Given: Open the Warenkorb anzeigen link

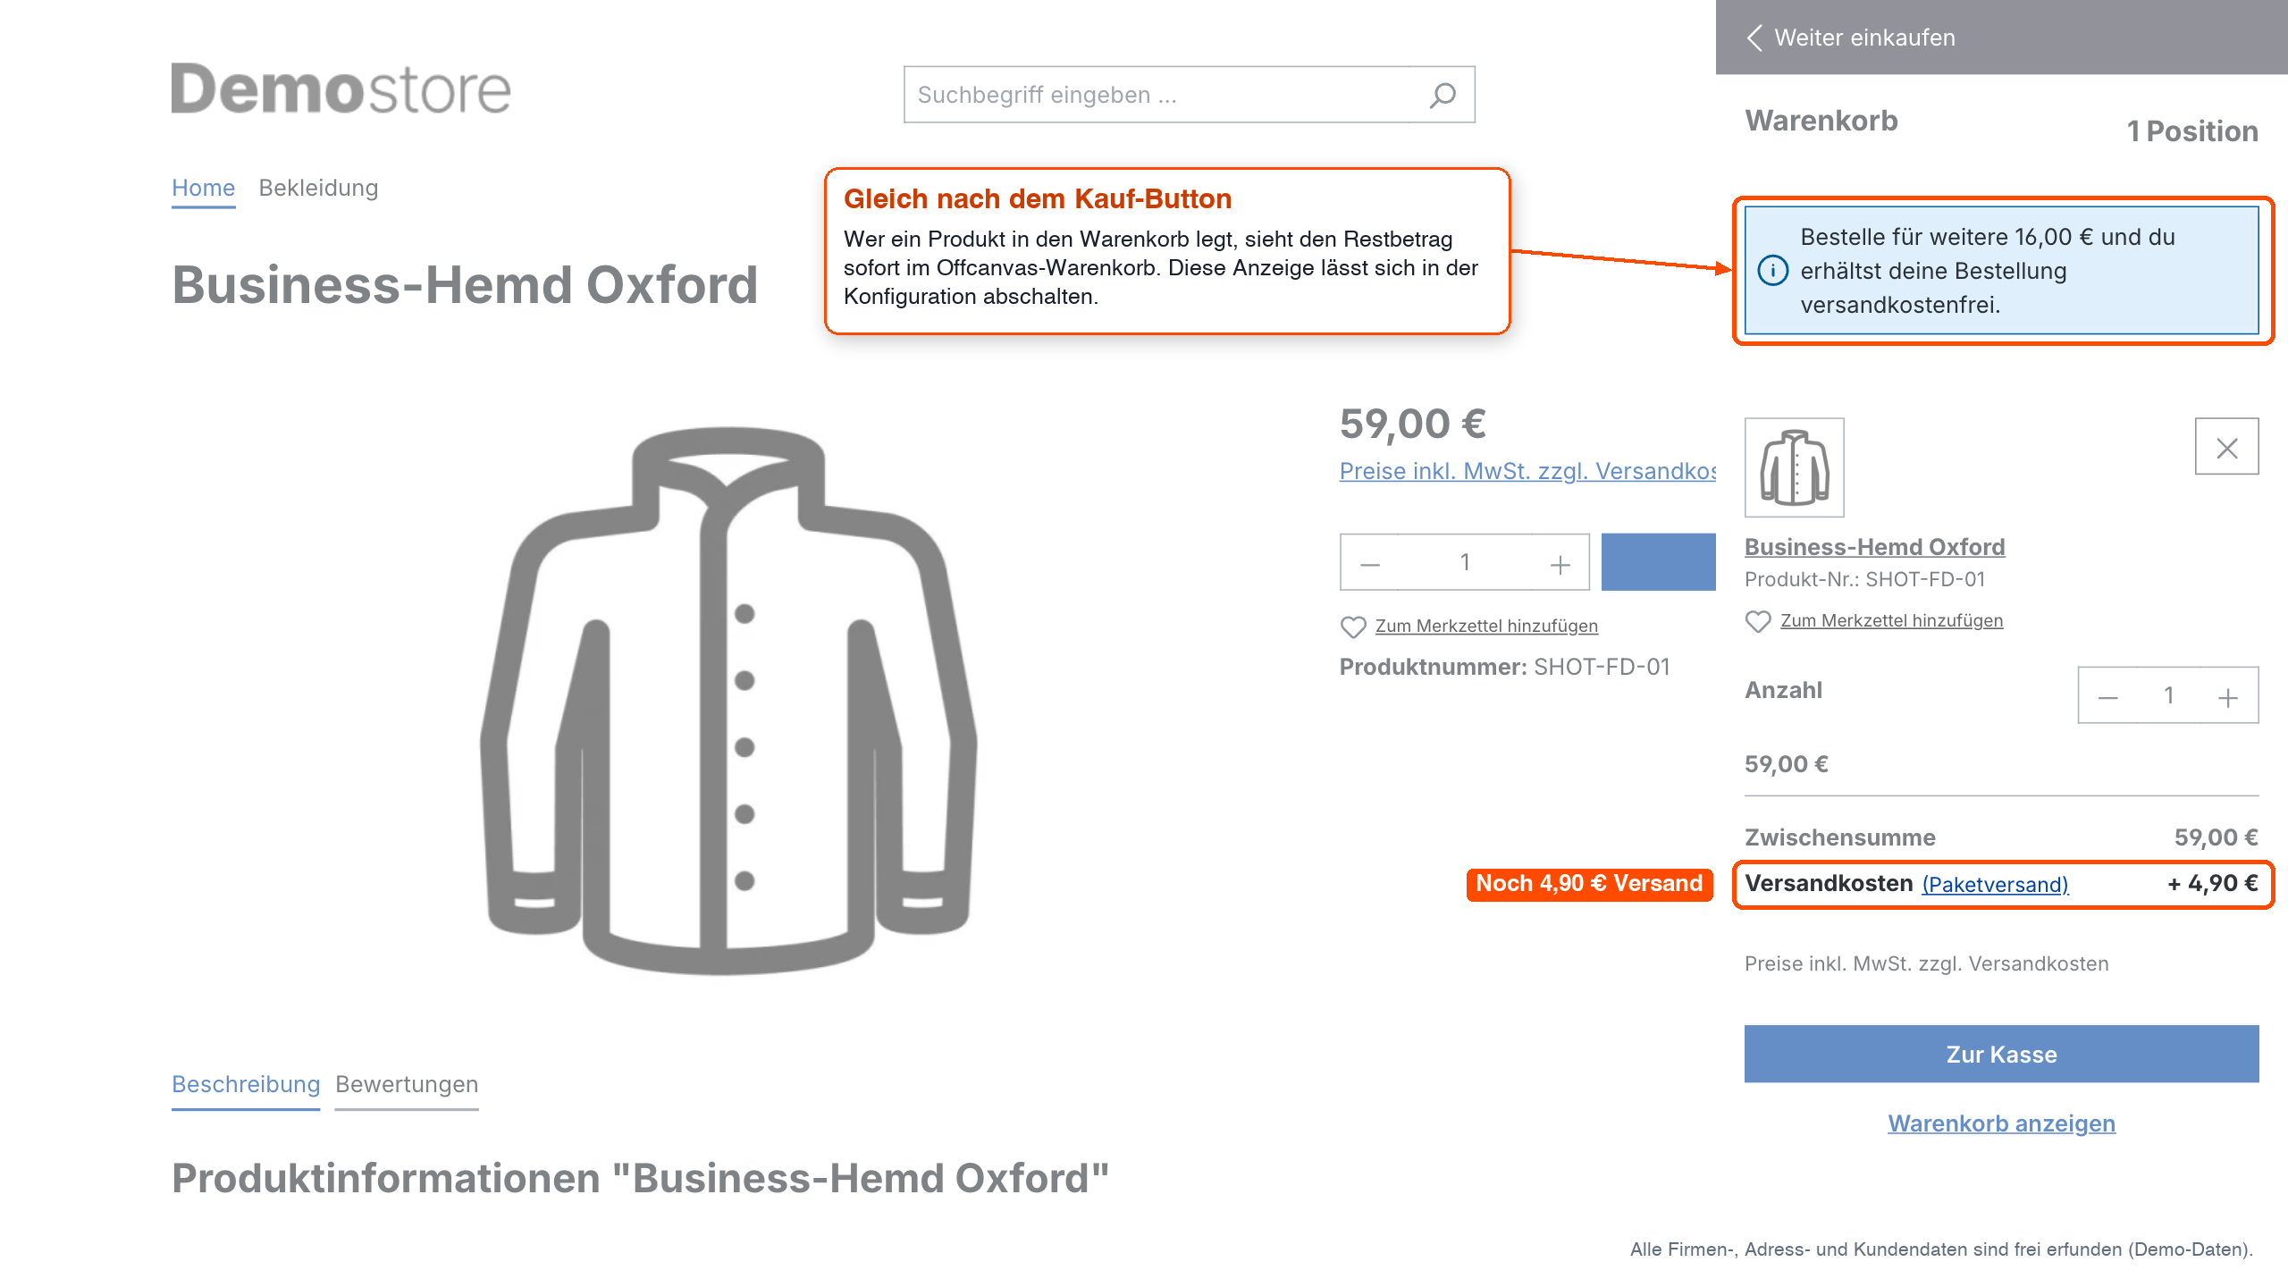Looking at the screenshot, I should [x=2001, y=1123].
